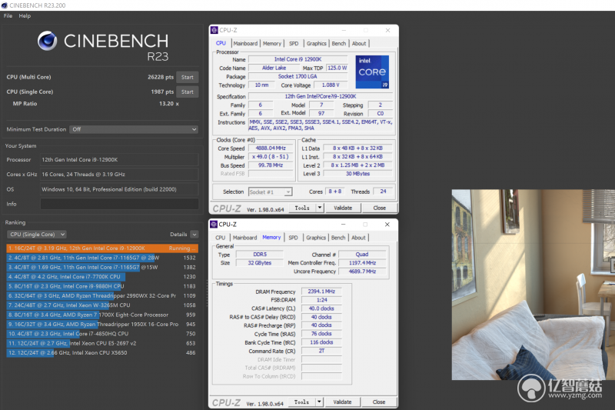615x410 pixels.
Task: Click the Info input field
Action: click(x=119, y=204)
